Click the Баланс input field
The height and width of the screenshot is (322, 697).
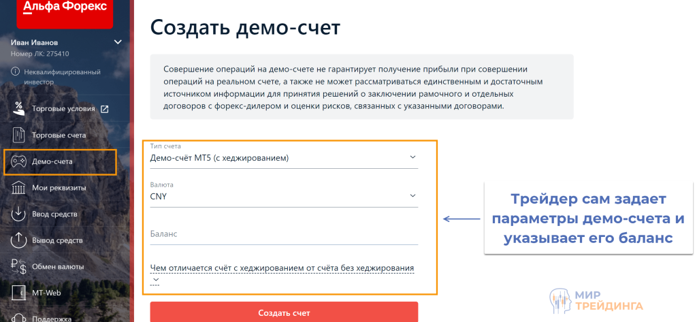pyautogui.click(x=284, y=234)
